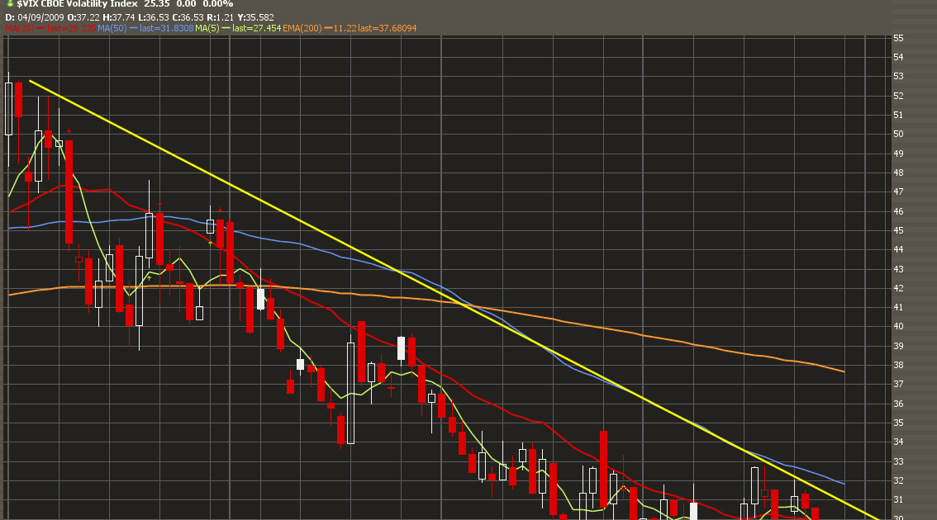
Task: Click the MA(5) last=27.454 value
Action: click(x=256, y=28)
